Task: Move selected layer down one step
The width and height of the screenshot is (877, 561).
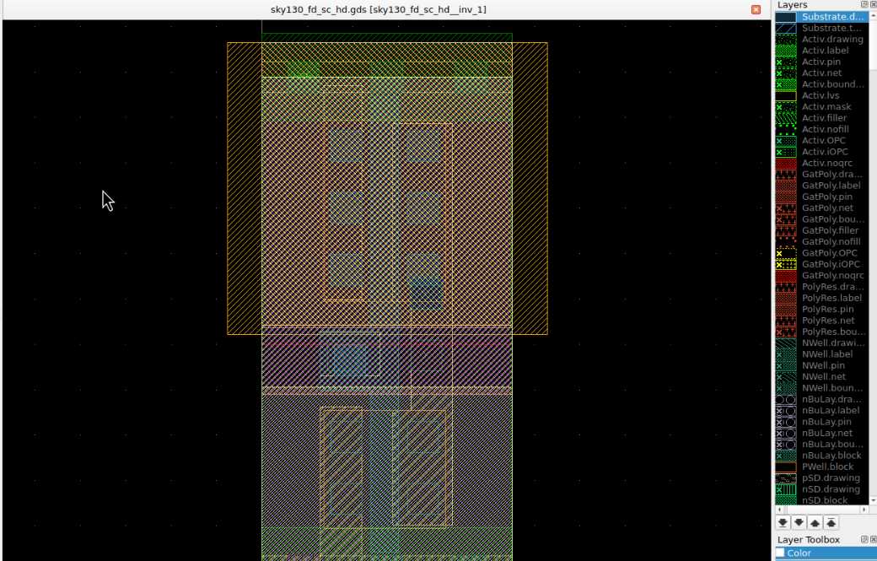Action: pyautogui.click(x=799, y=523)
